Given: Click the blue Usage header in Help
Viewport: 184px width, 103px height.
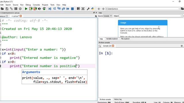Looking at the screenshot, I should click(143, 23).
